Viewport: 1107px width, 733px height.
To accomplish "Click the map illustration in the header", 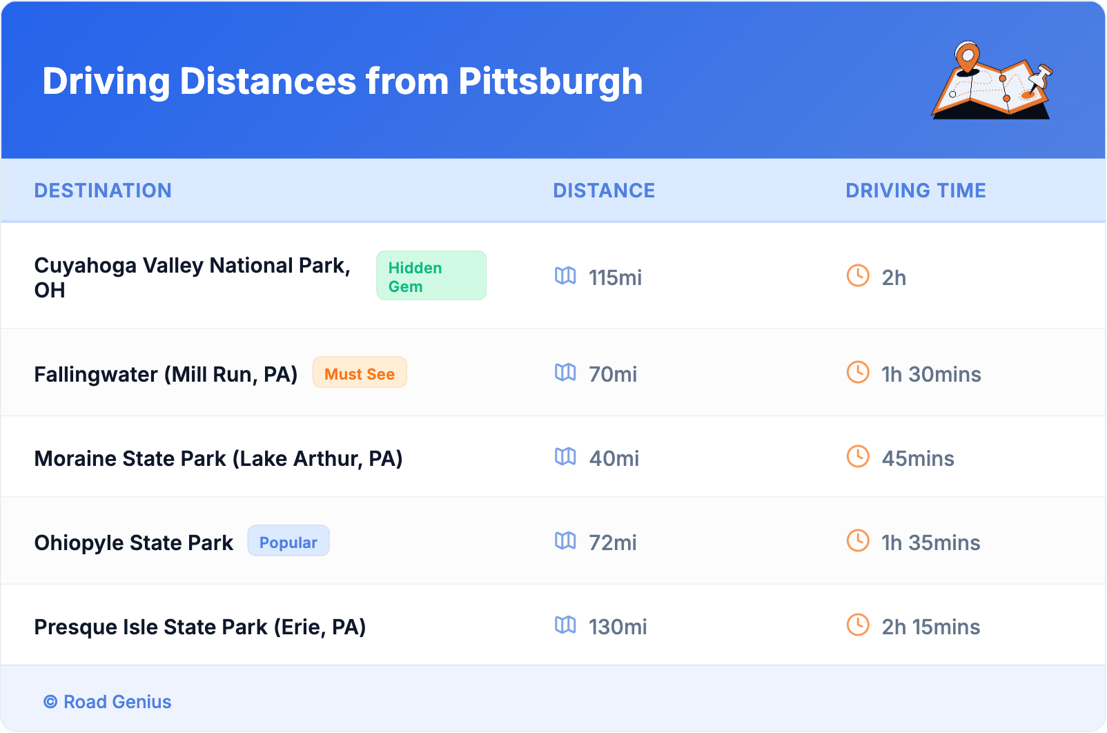I will click(x=992, y=81).
